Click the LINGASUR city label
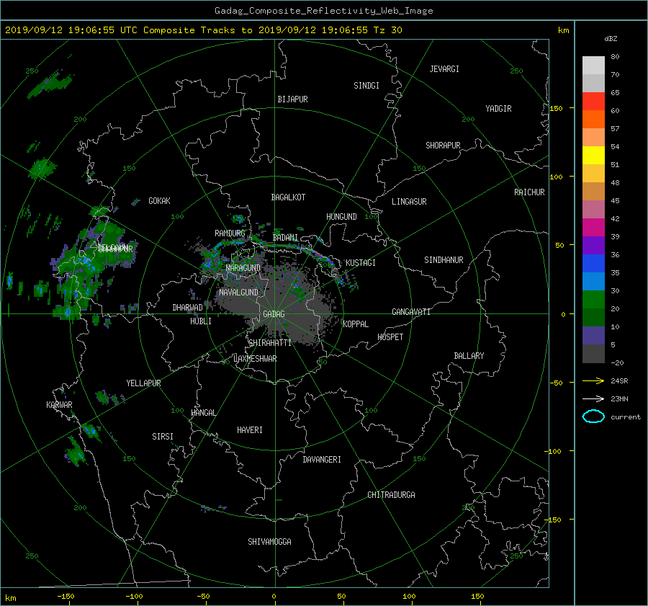Screen dimensions: 648x606 pyautogui.click(x=409, y=202)
